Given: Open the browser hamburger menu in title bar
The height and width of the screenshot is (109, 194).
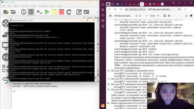Looking at the screenshot, I should tap(179, 2).
